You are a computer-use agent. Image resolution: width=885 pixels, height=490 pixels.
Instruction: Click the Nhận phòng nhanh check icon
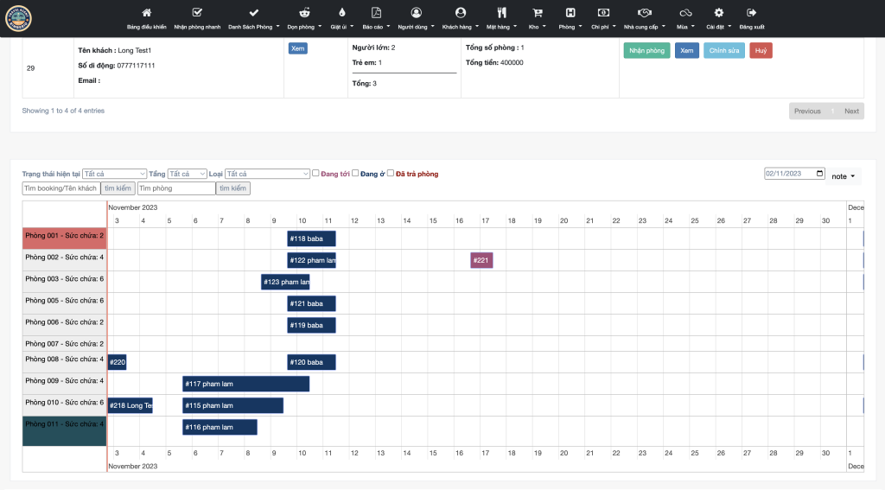click(x=197, y=12)
